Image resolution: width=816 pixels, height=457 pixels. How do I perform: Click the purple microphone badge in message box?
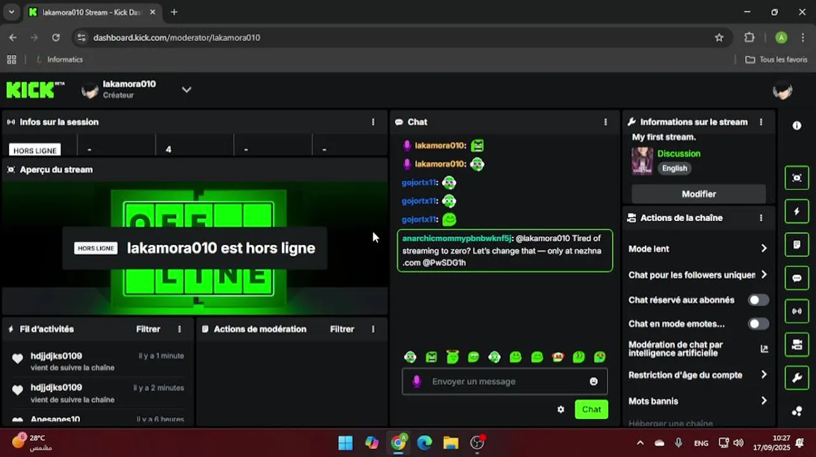(417, 381)
